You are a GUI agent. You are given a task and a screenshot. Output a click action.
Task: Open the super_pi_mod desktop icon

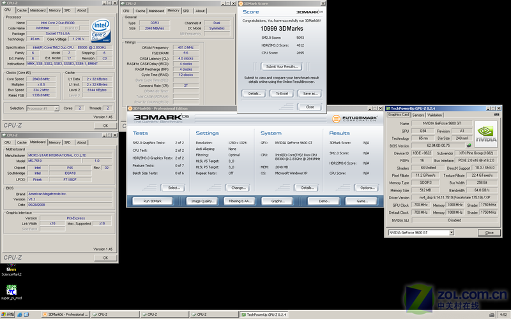pyautogui.click(x=11, y=292)
